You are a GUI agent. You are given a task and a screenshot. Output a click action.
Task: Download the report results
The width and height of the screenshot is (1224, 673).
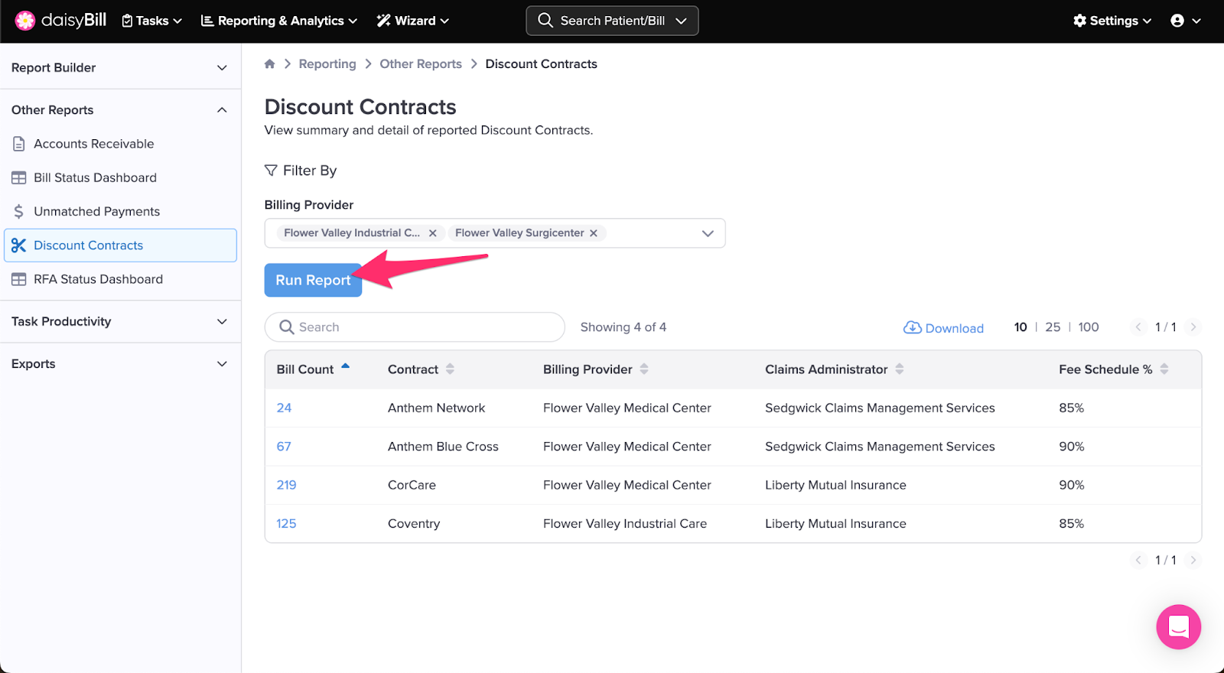tap(944, 328)
